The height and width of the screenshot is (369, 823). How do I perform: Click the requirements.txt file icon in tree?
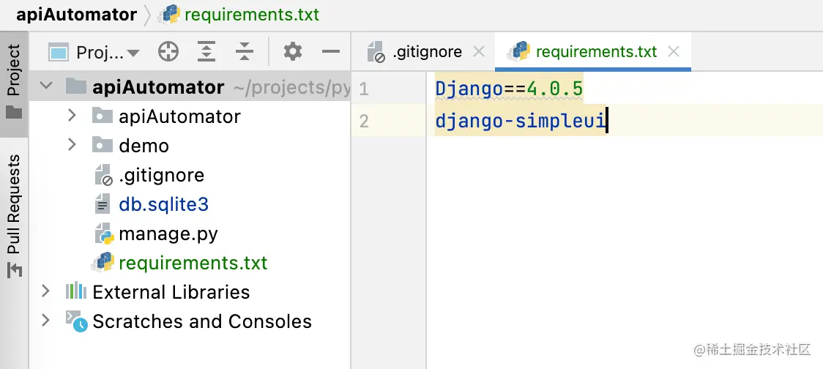103,262
